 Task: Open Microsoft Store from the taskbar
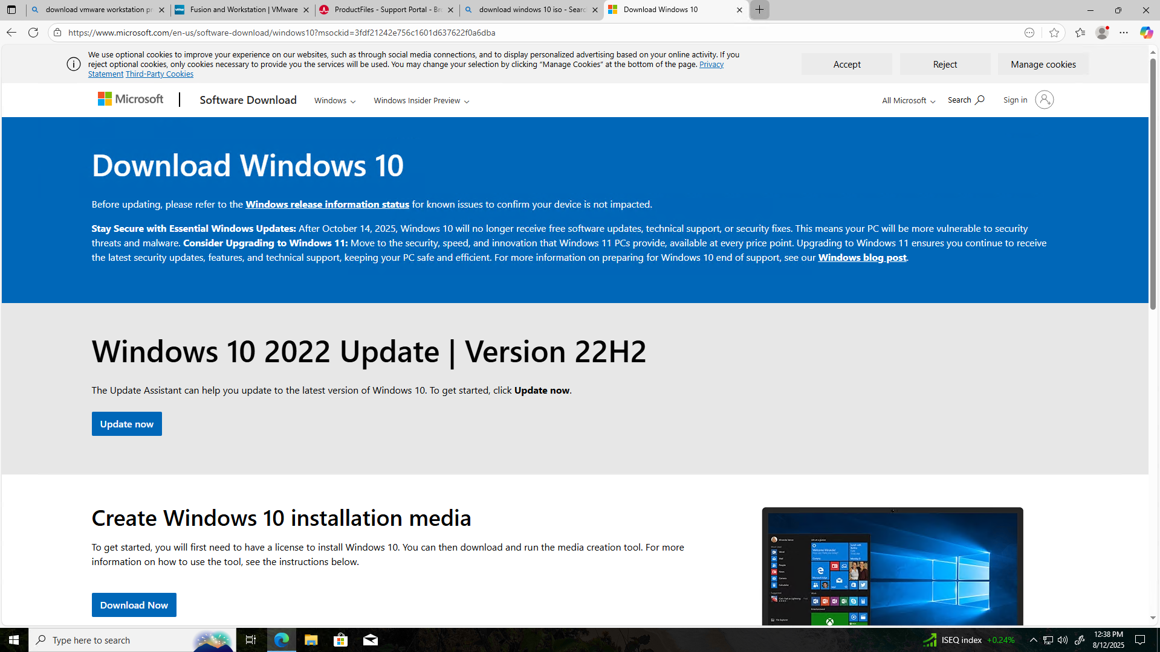pos(341,640)
